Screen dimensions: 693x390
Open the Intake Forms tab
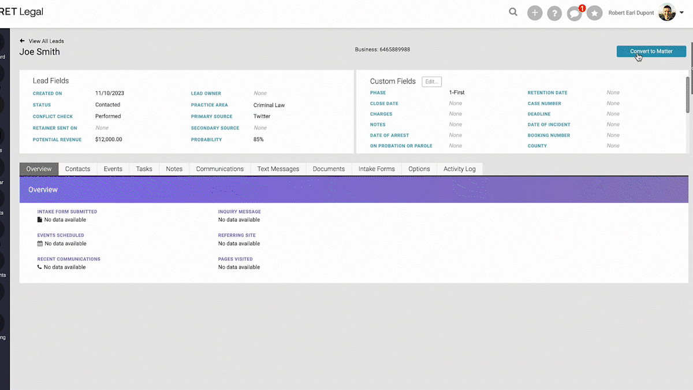(x=377, y=169)
